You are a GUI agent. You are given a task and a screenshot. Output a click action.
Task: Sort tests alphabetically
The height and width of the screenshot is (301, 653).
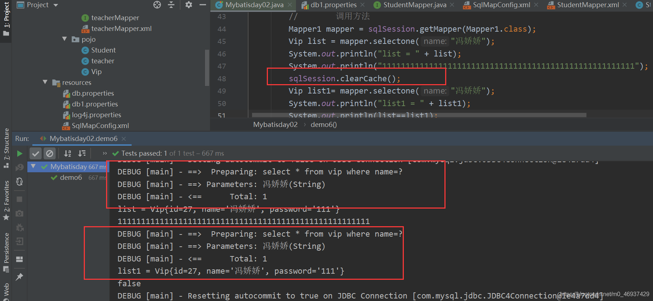click(68, 154)
